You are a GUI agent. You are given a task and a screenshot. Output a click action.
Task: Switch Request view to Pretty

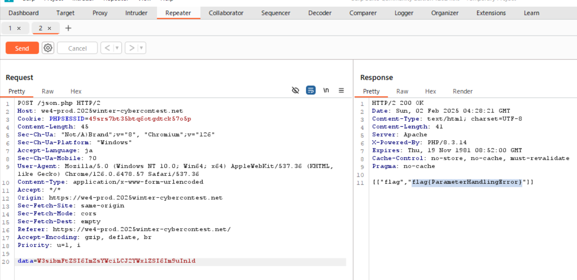(x=17, y=91)
